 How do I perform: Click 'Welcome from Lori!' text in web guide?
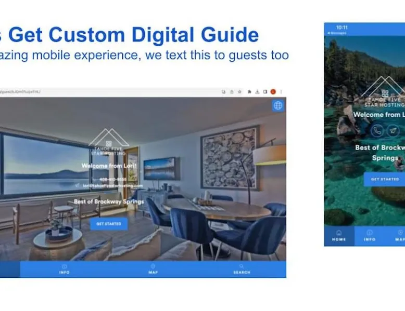click(109, 166)
